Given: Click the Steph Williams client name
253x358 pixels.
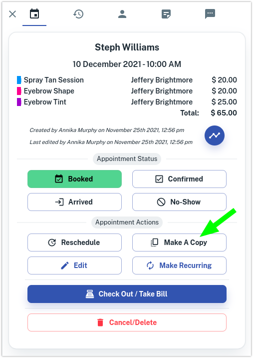Looking at the screenshot, I should pyautogui.click(x=127, y=47).
